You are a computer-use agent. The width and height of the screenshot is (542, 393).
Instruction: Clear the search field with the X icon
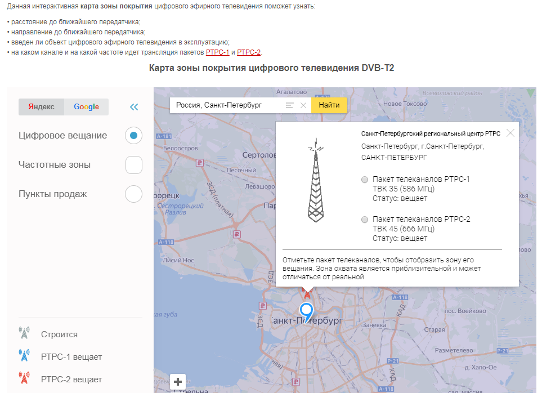point(303,105)
